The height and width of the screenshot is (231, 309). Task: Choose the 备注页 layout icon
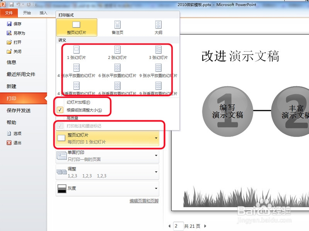(x=117, y=25)
